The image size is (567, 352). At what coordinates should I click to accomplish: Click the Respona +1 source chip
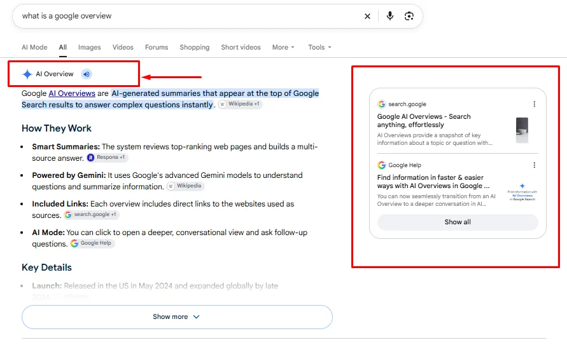(108, 158)
